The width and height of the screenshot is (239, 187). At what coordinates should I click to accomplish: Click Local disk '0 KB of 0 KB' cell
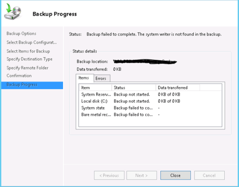(x=169, y=101)
